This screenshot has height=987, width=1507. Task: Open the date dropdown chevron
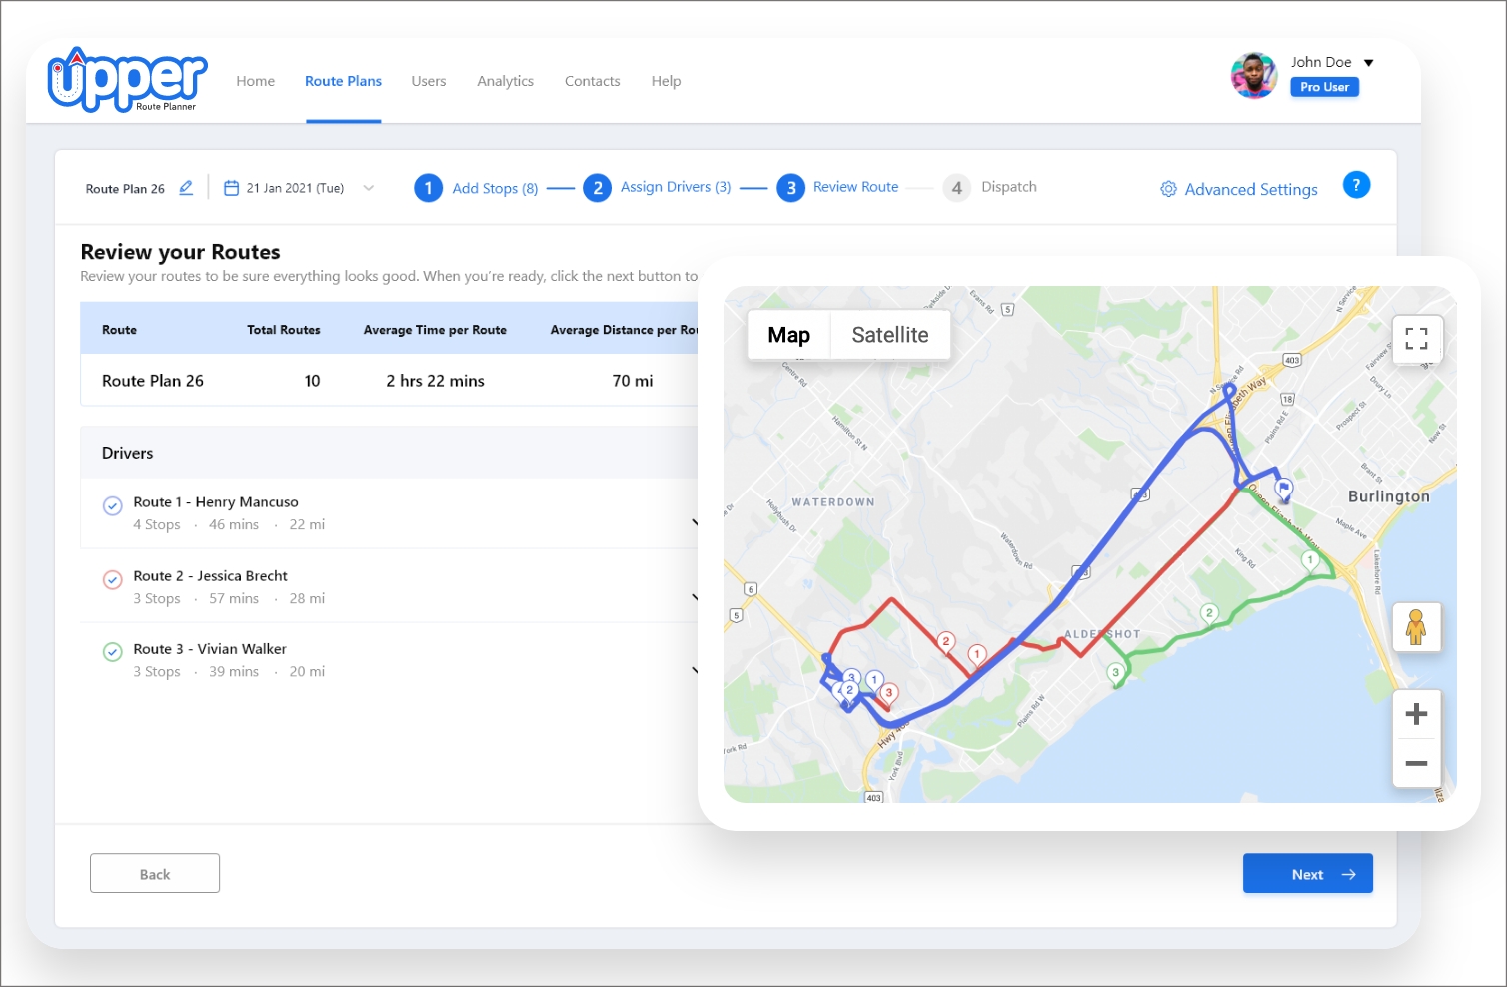pos(369,188)
